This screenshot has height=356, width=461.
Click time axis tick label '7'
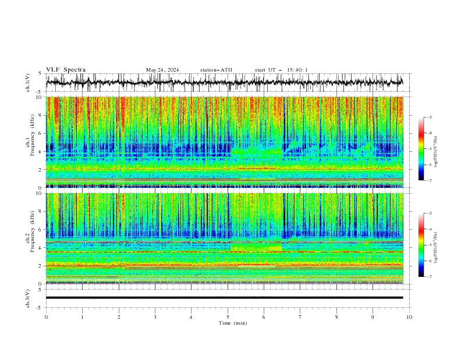click(300, 317)
